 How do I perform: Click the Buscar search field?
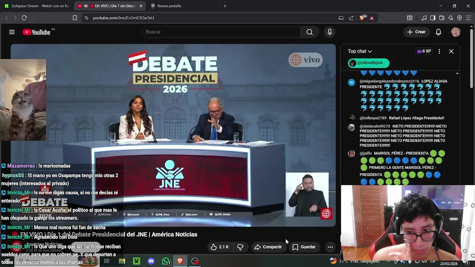pyautogui.click(x=220, y=32)
